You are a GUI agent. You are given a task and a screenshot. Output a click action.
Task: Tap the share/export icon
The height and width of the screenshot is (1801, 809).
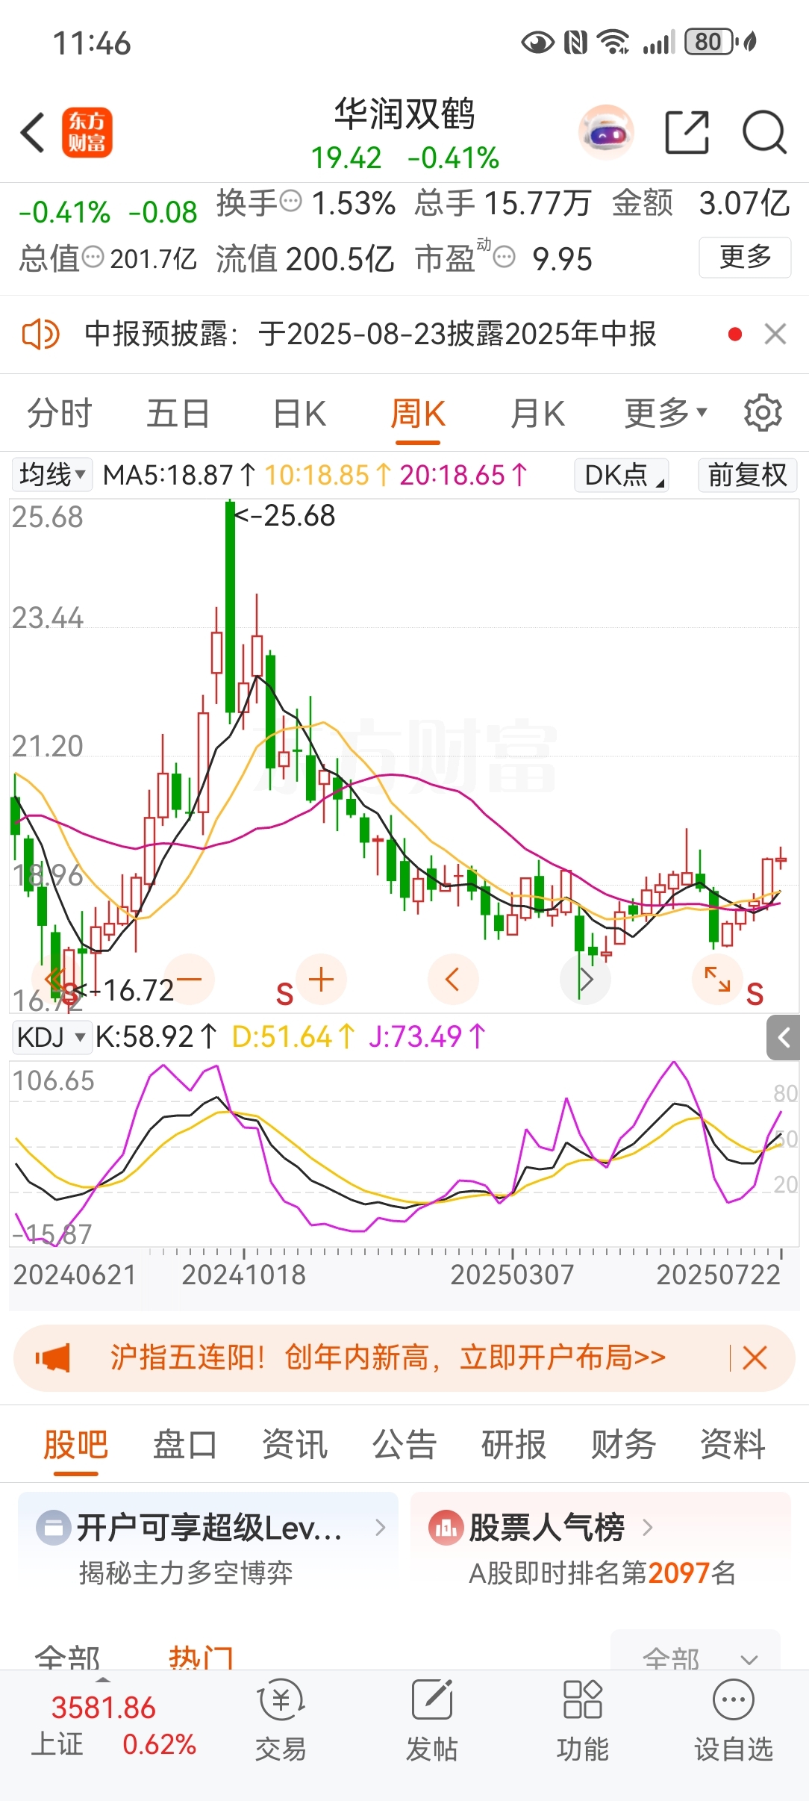pyautogui.click(x=687, y=132)
